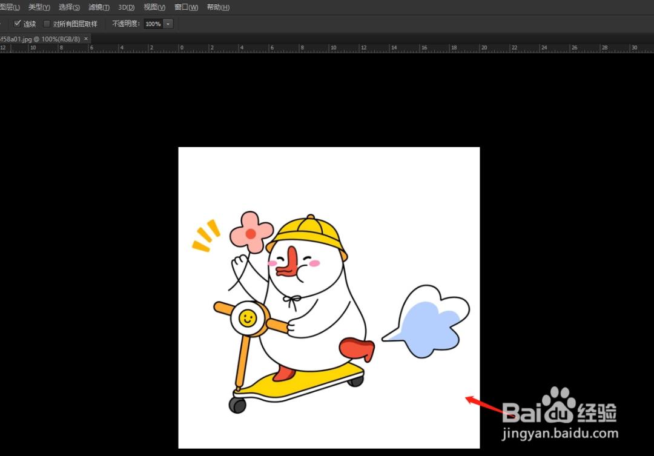Open the 窗口(W) menu
The image size is (654, 456).
[186, 7]
